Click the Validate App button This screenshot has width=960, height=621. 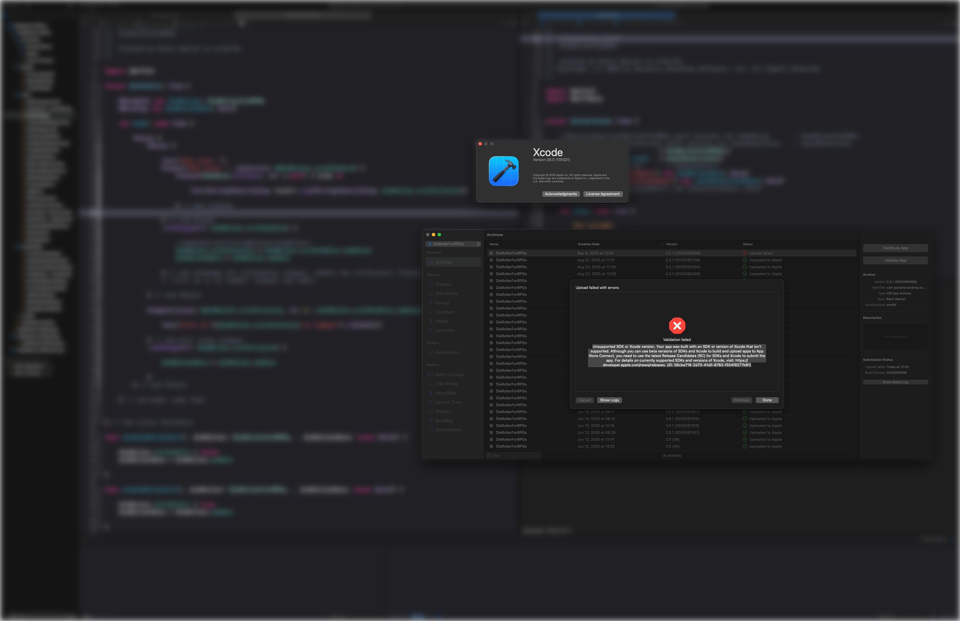tap(895, 260)
